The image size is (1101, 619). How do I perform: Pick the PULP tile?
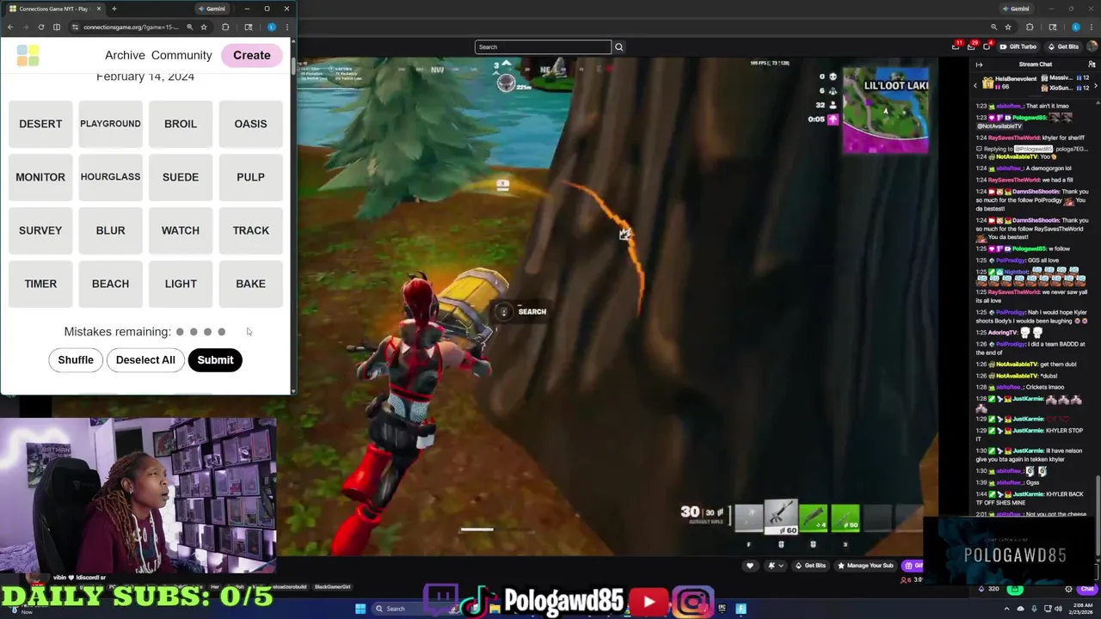click(x=250, y=177)
